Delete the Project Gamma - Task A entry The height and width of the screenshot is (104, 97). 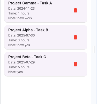76,10
